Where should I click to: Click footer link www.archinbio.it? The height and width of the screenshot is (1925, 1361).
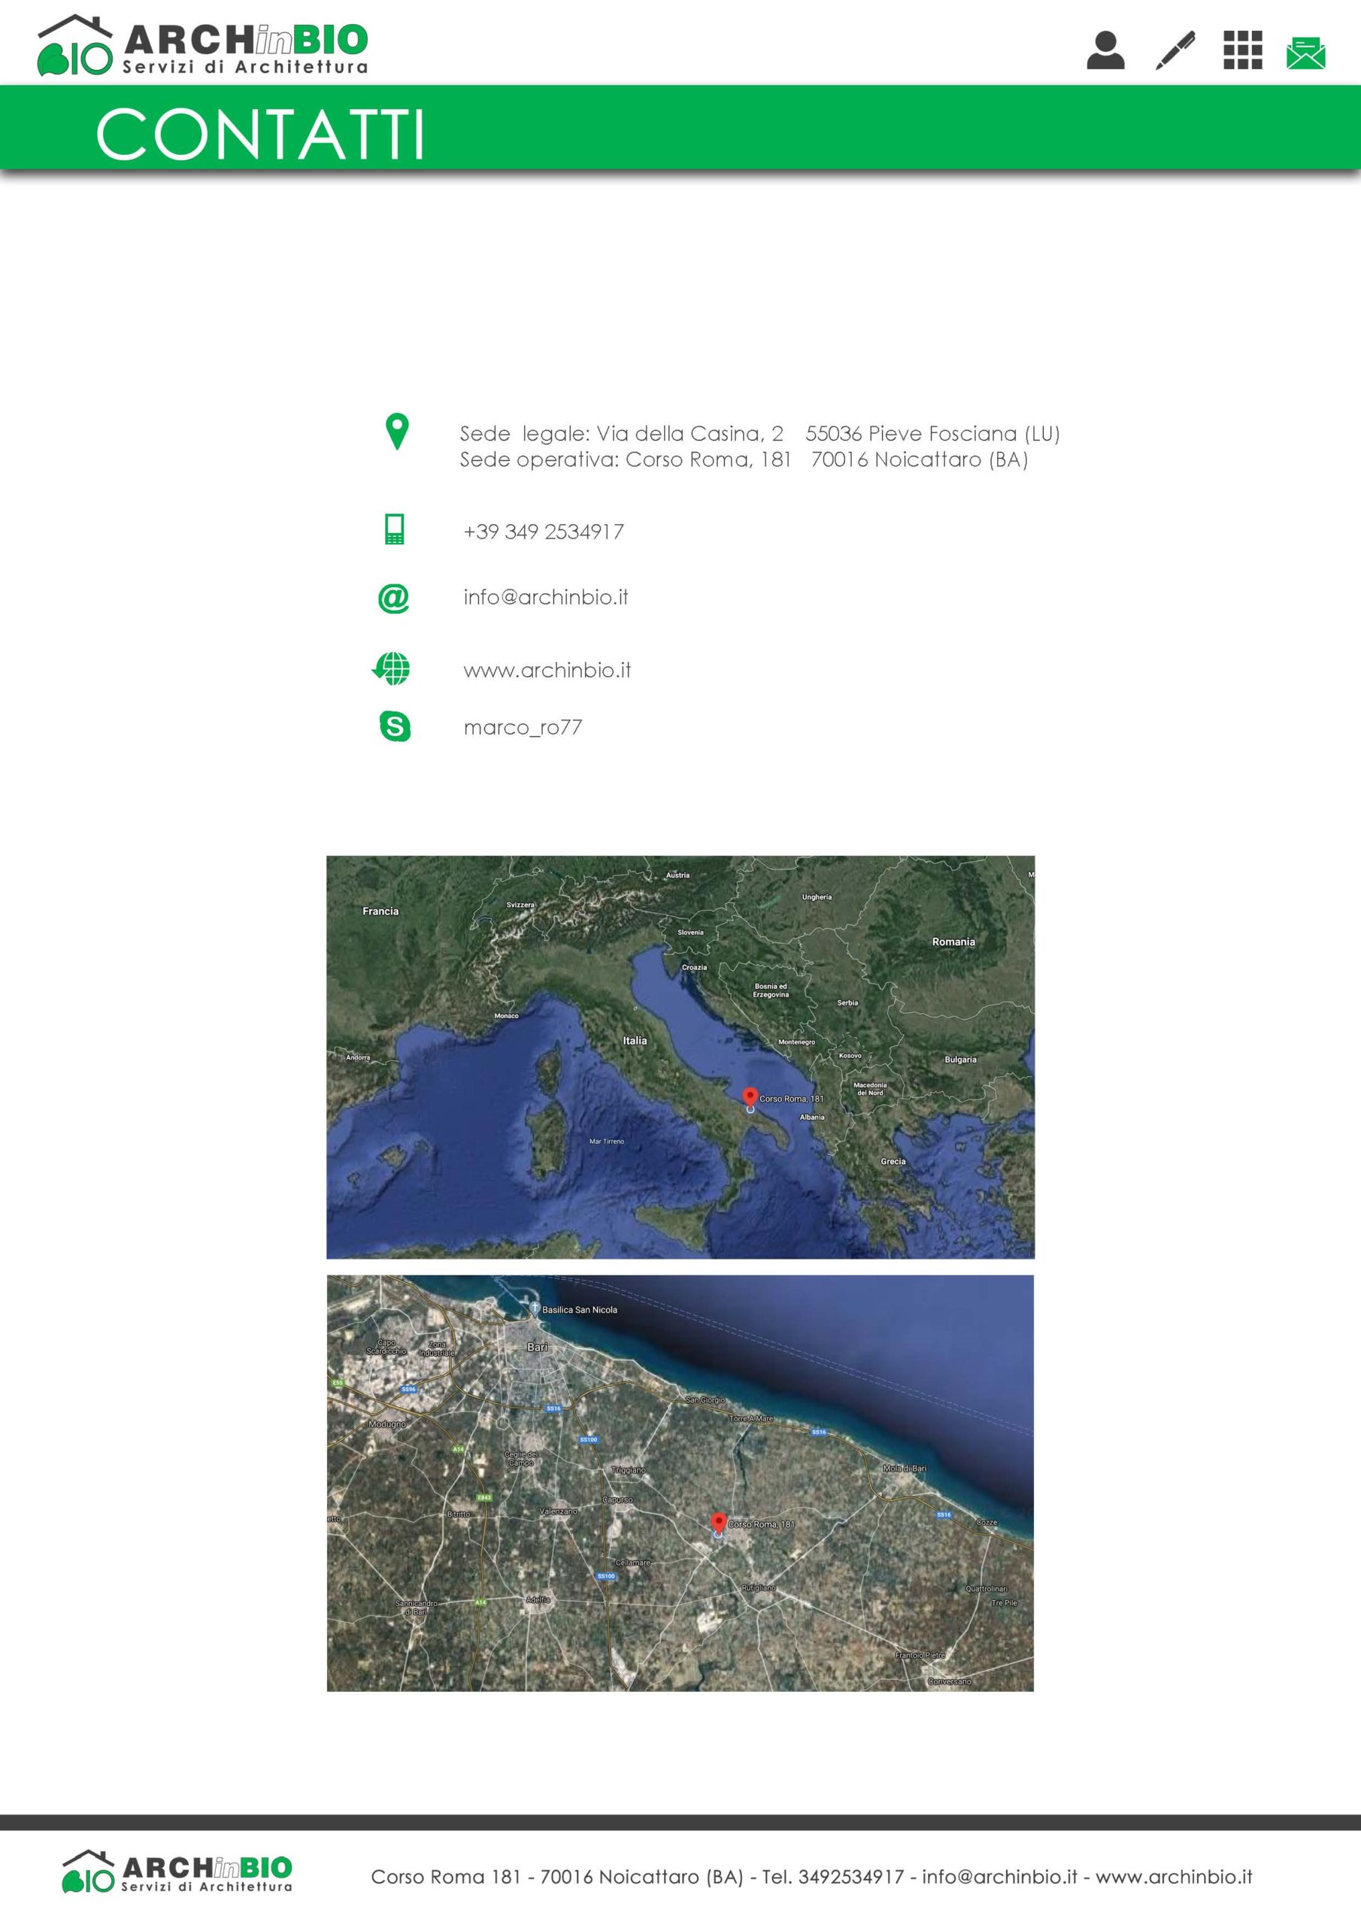(x=1173, y=1876)
